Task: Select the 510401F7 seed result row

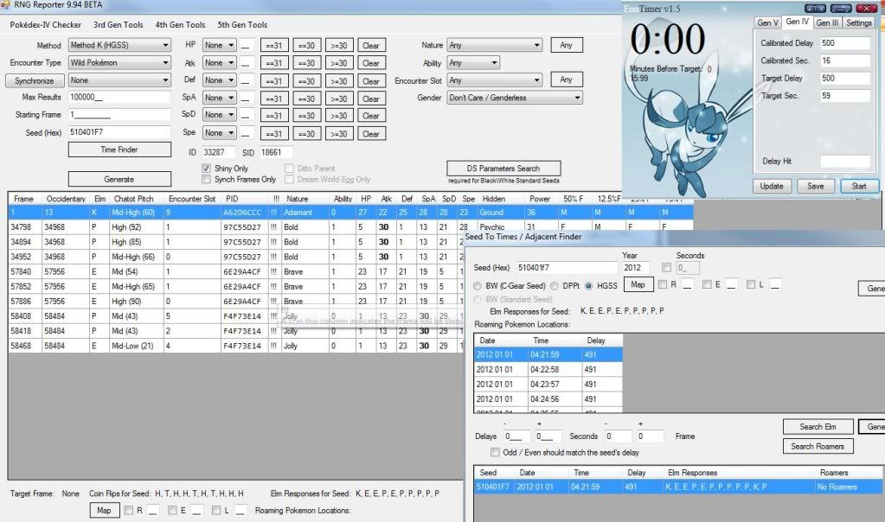Action: tap(678, 487)
